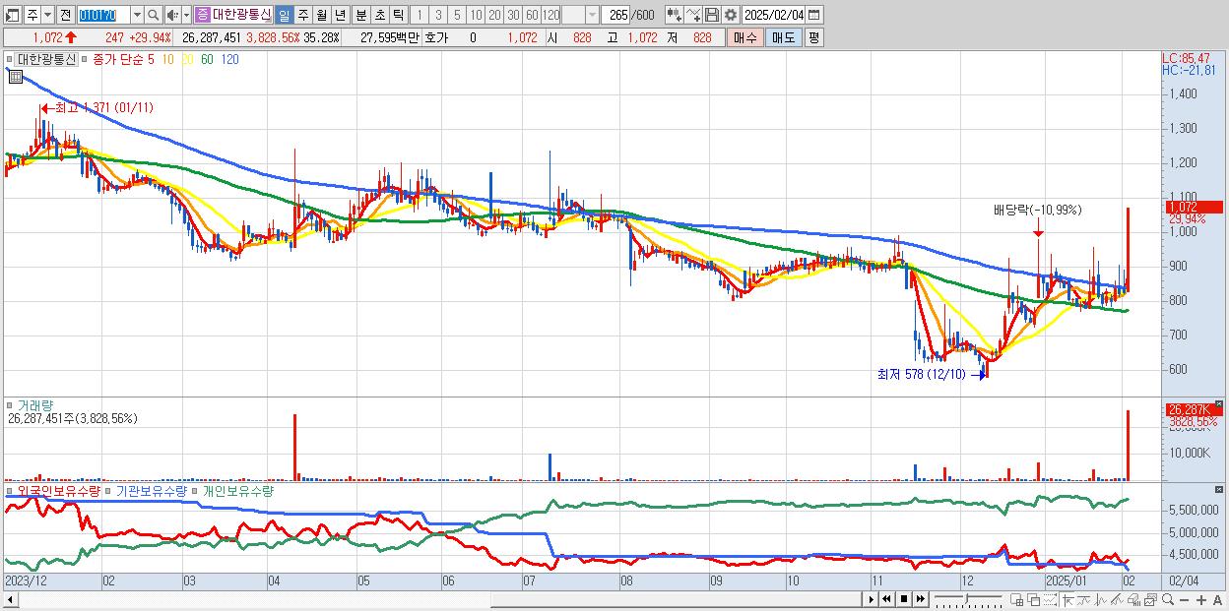Select the daily 일 period toggle
The width and height of the screenshot is (1229, 611).
click(284, 15)
